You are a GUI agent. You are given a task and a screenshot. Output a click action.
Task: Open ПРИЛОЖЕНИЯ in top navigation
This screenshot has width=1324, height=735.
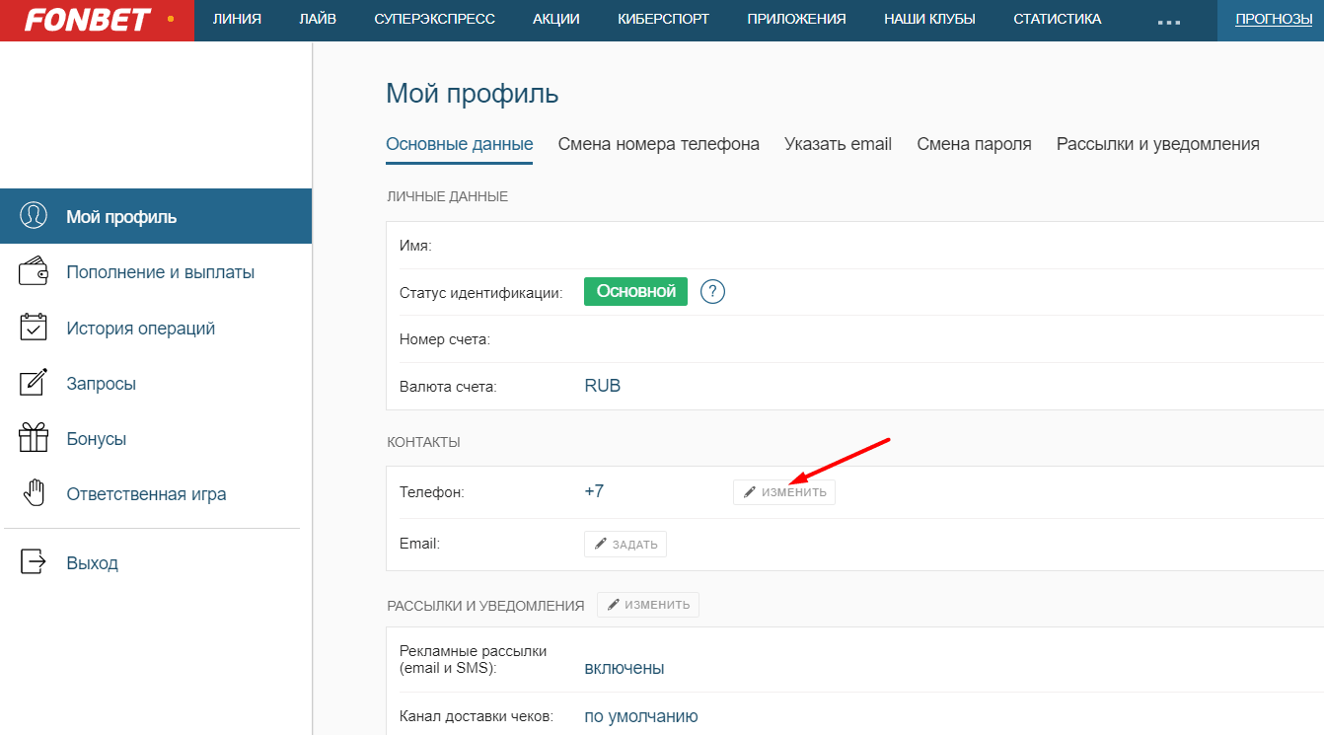pyautogui.click(x=796, y=19)
